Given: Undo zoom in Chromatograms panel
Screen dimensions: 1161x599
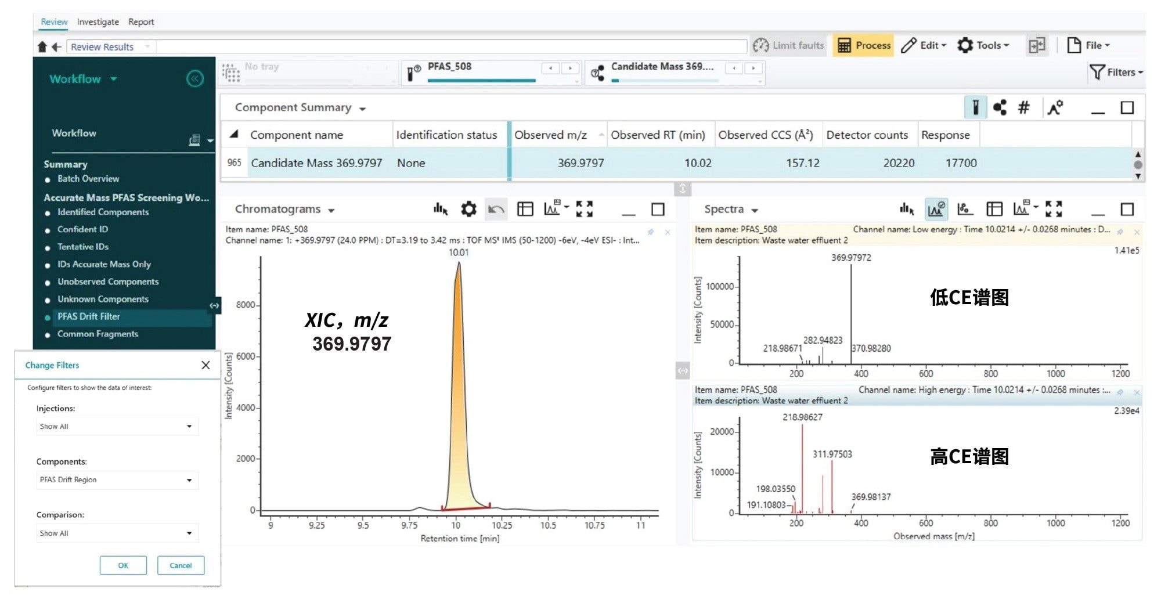Looking at the screenshot, I should 496,209.
